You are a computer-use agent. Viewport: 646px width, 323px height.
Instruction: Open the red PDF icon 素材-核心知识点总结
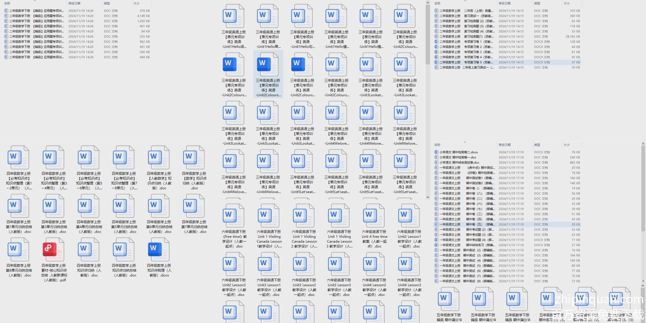53,249
